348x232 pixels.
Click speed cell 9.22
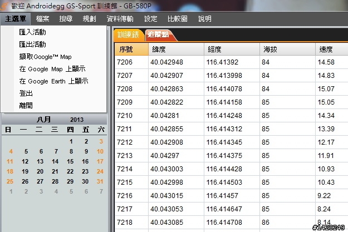coord(332,195)
